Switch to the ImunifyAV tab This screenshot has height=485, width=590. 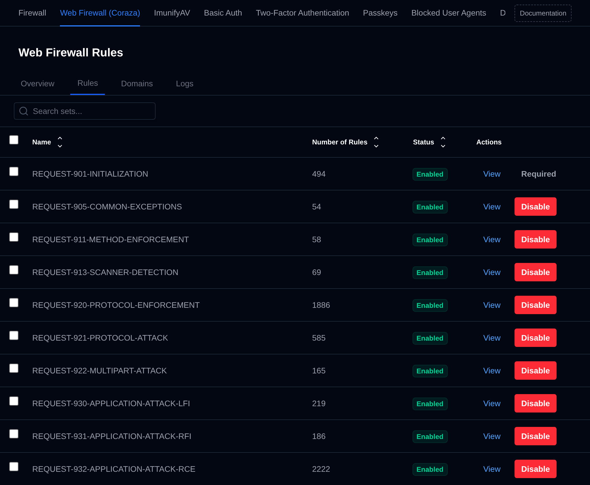172,13
